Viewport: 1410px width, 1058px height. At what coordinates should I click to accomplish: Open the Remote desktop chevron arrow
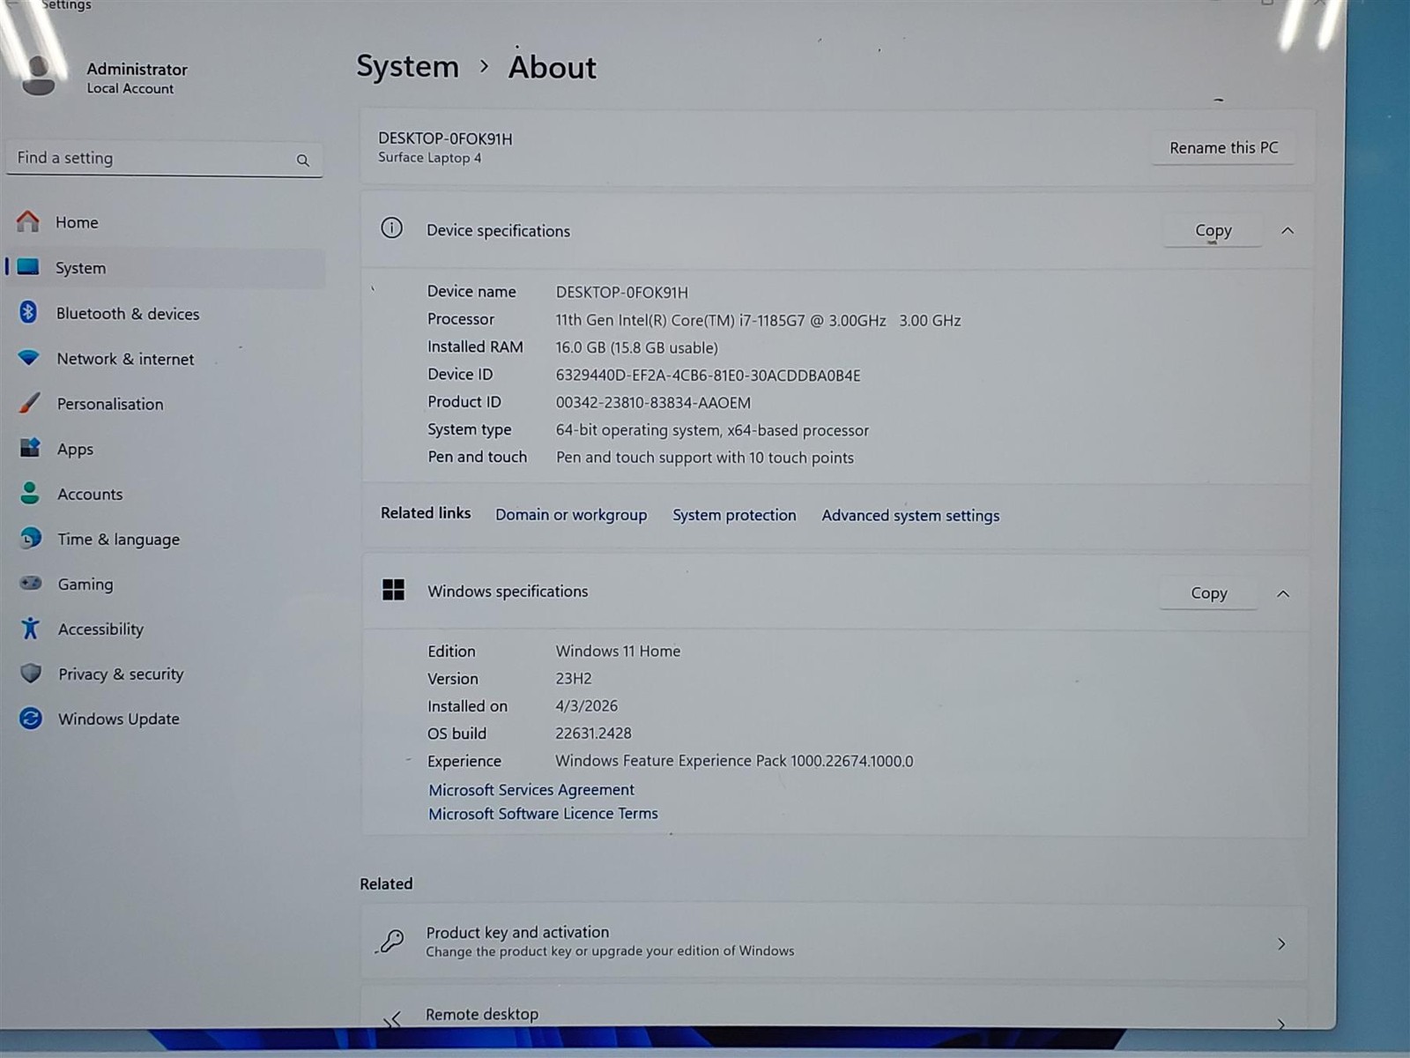1280,1024
